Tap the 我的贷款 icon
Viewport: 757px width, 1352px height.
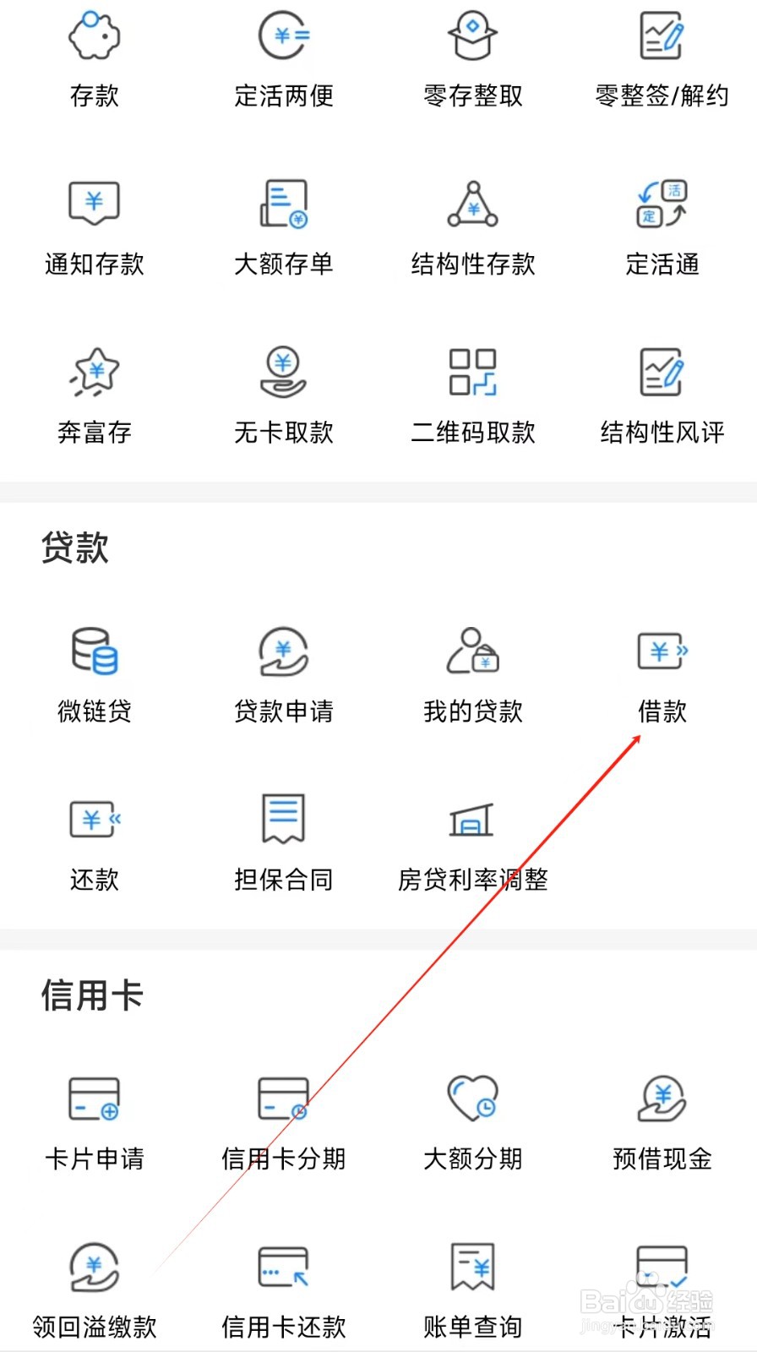tap(473, 651)
